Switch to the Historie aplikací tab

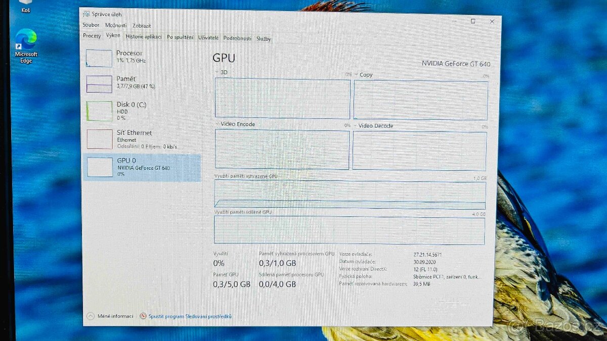[x=144, y=37]
